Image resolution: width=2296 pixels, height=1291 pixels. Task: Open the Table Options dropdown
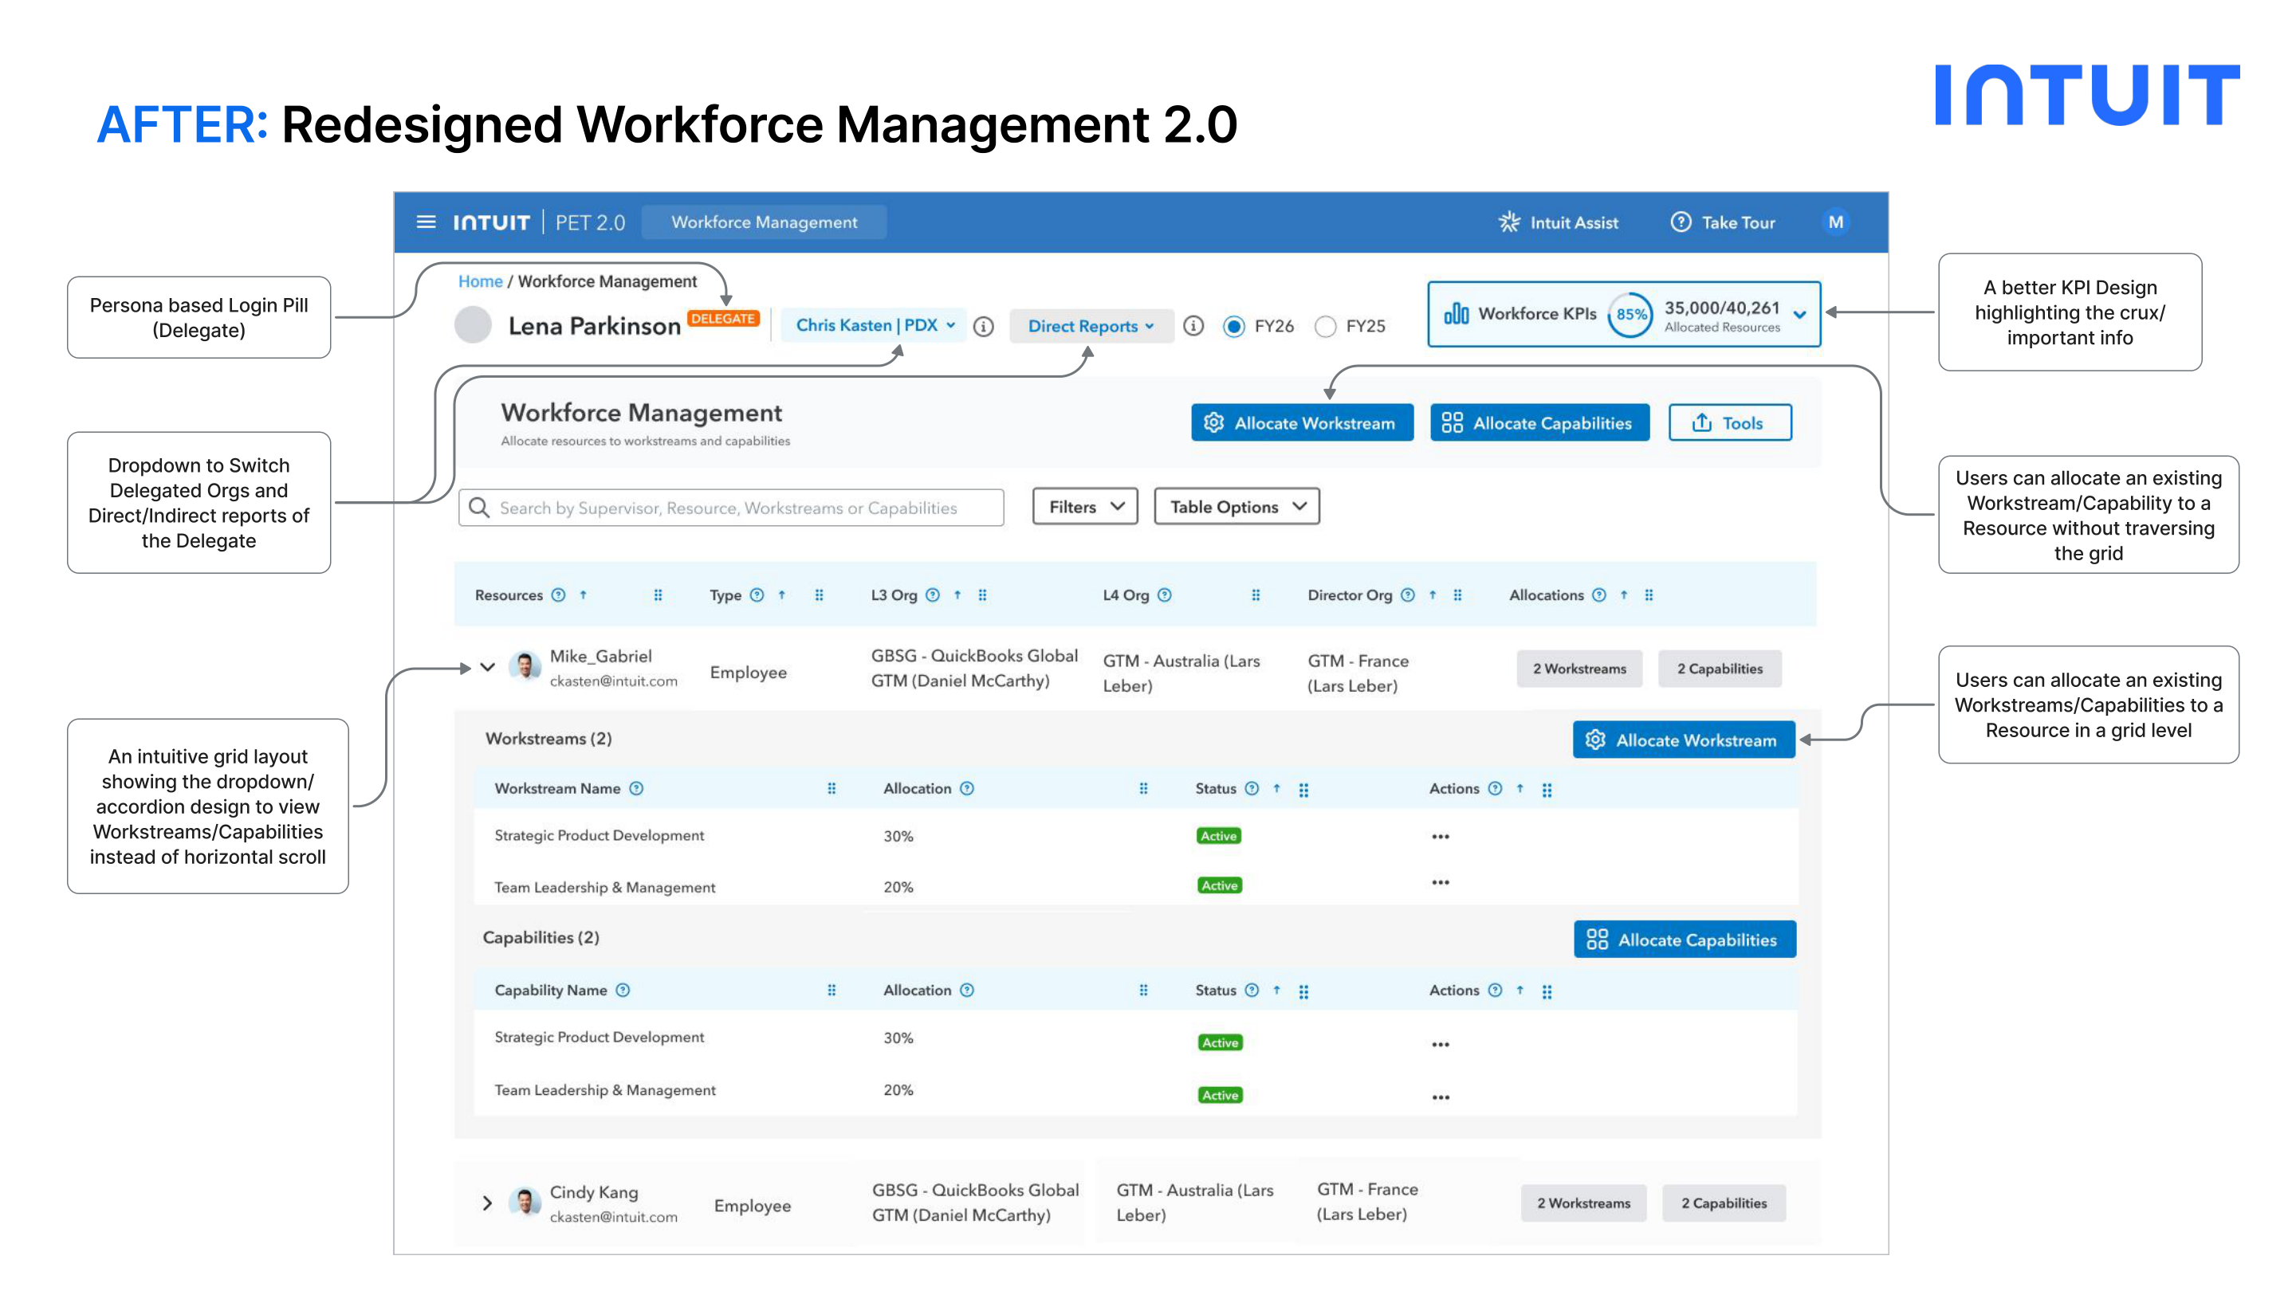pos(1236,506)
